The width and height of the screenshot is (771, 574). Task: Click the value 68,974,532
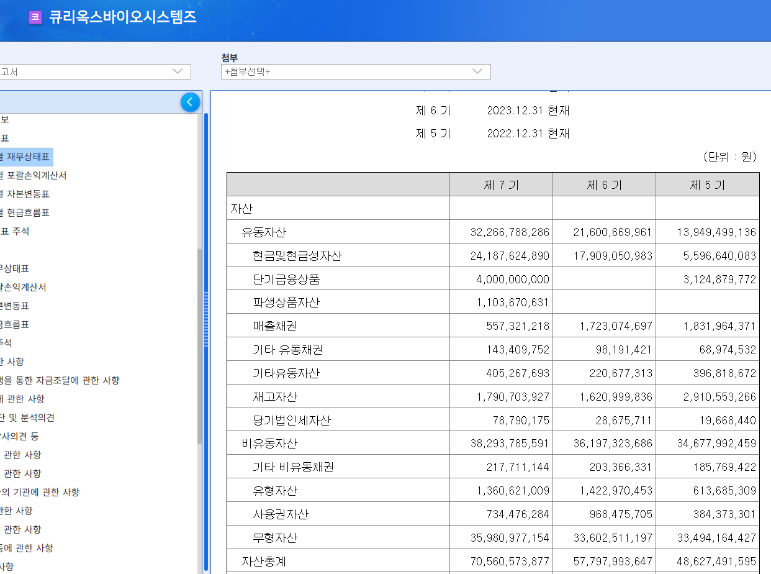[728, 350]
